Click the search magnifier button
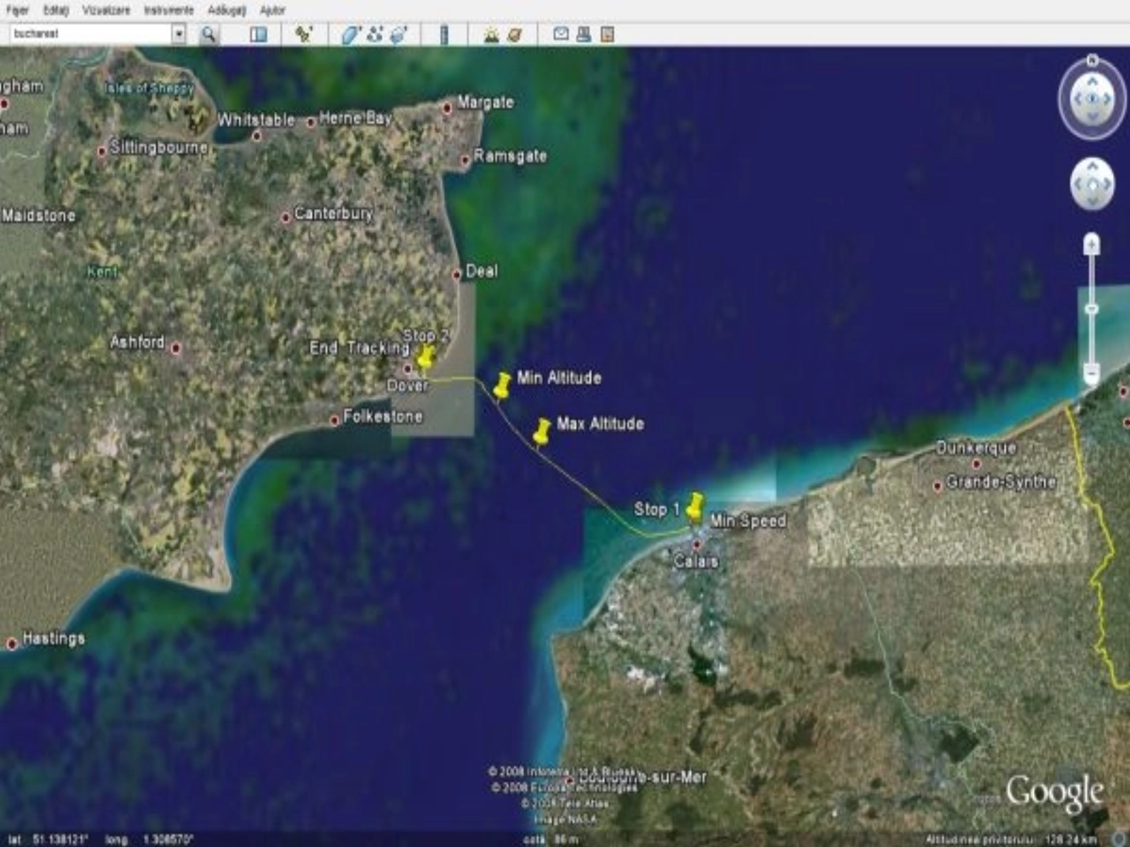 tap(208, 34)
